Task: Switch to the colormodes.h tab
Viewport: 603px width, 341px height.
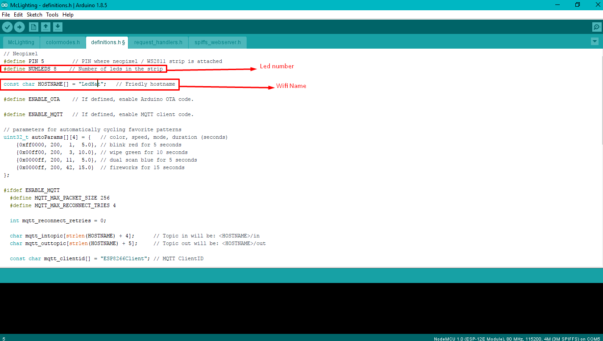Action: point(62,42)
